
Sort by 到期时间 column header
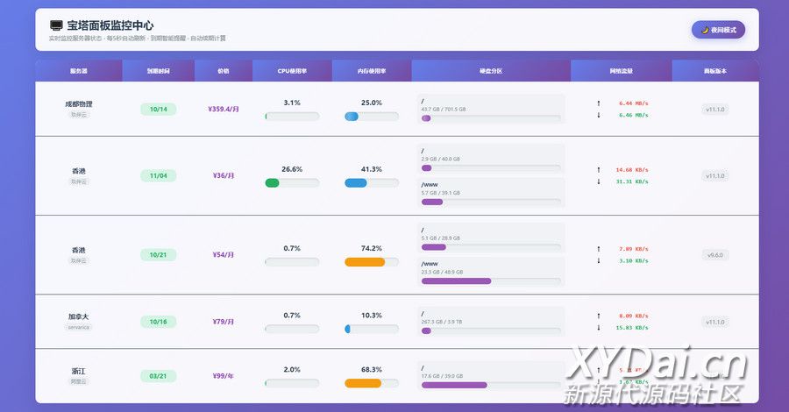(159, 70)
